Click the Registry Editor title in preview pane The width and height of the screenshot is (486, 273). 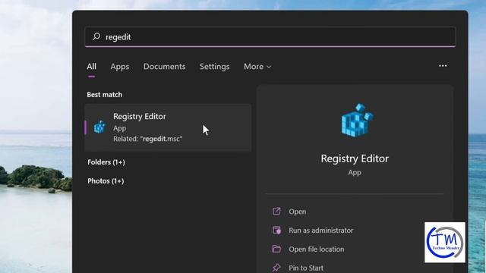[x=355, y=158]
